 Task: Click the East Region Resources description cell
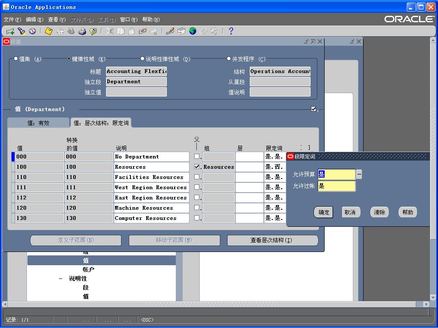pos(151,197)
